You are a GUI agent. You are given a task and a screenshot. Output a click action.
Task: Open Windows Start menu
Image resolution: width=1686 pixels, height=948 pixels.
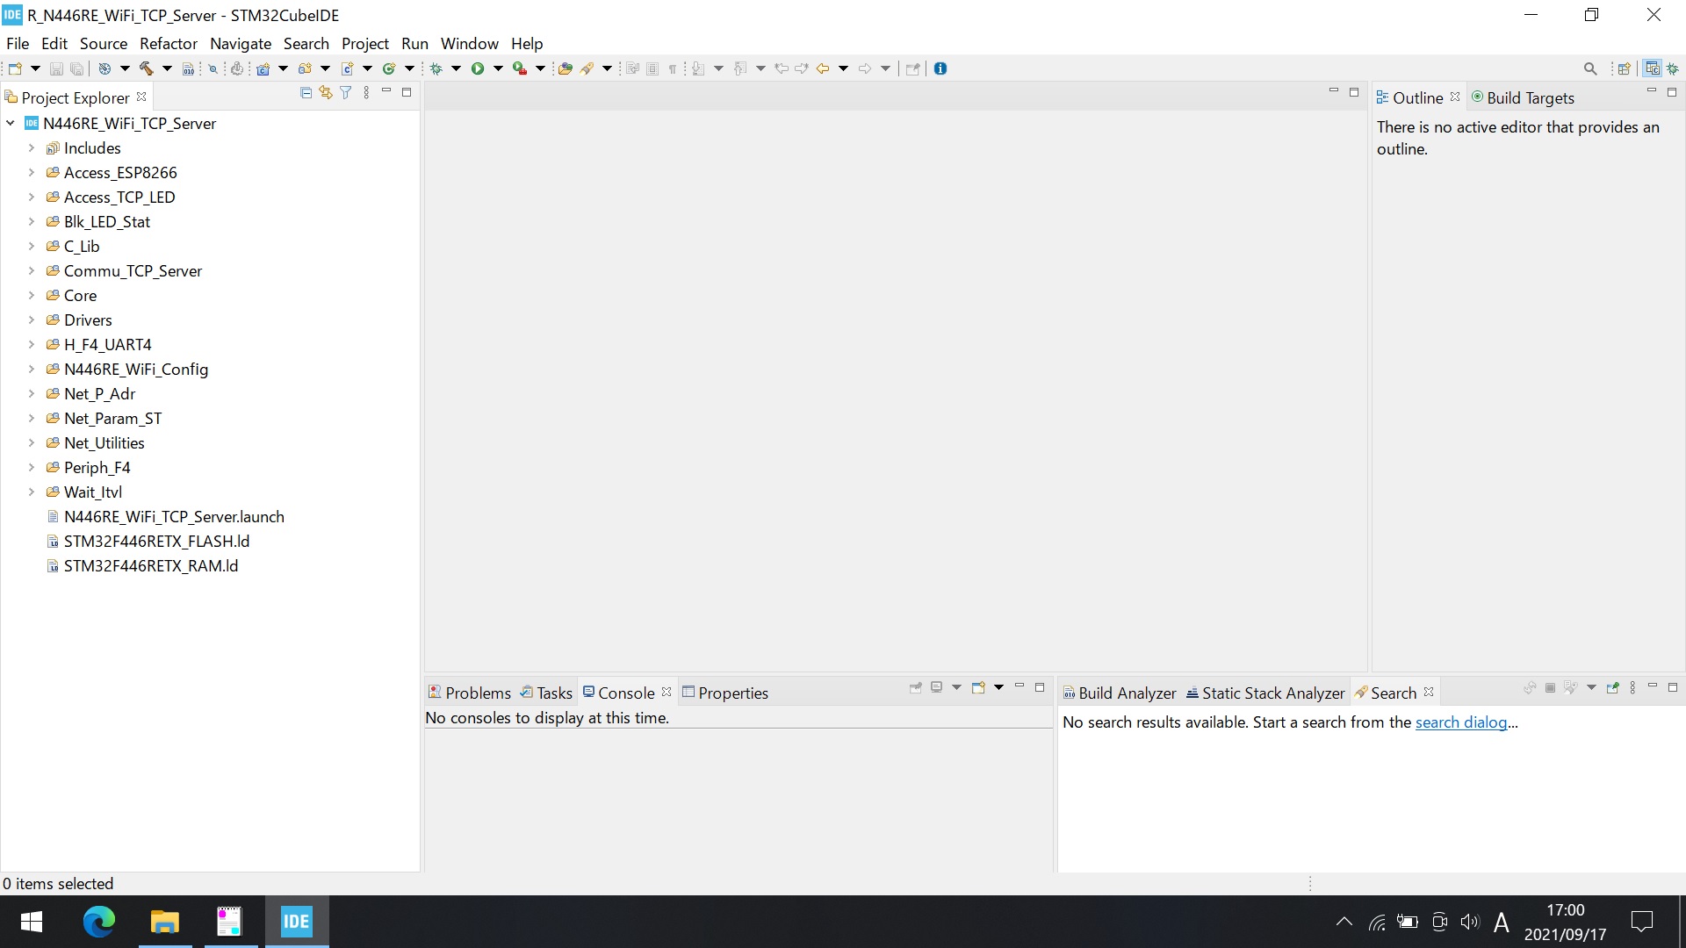(32, 922)
